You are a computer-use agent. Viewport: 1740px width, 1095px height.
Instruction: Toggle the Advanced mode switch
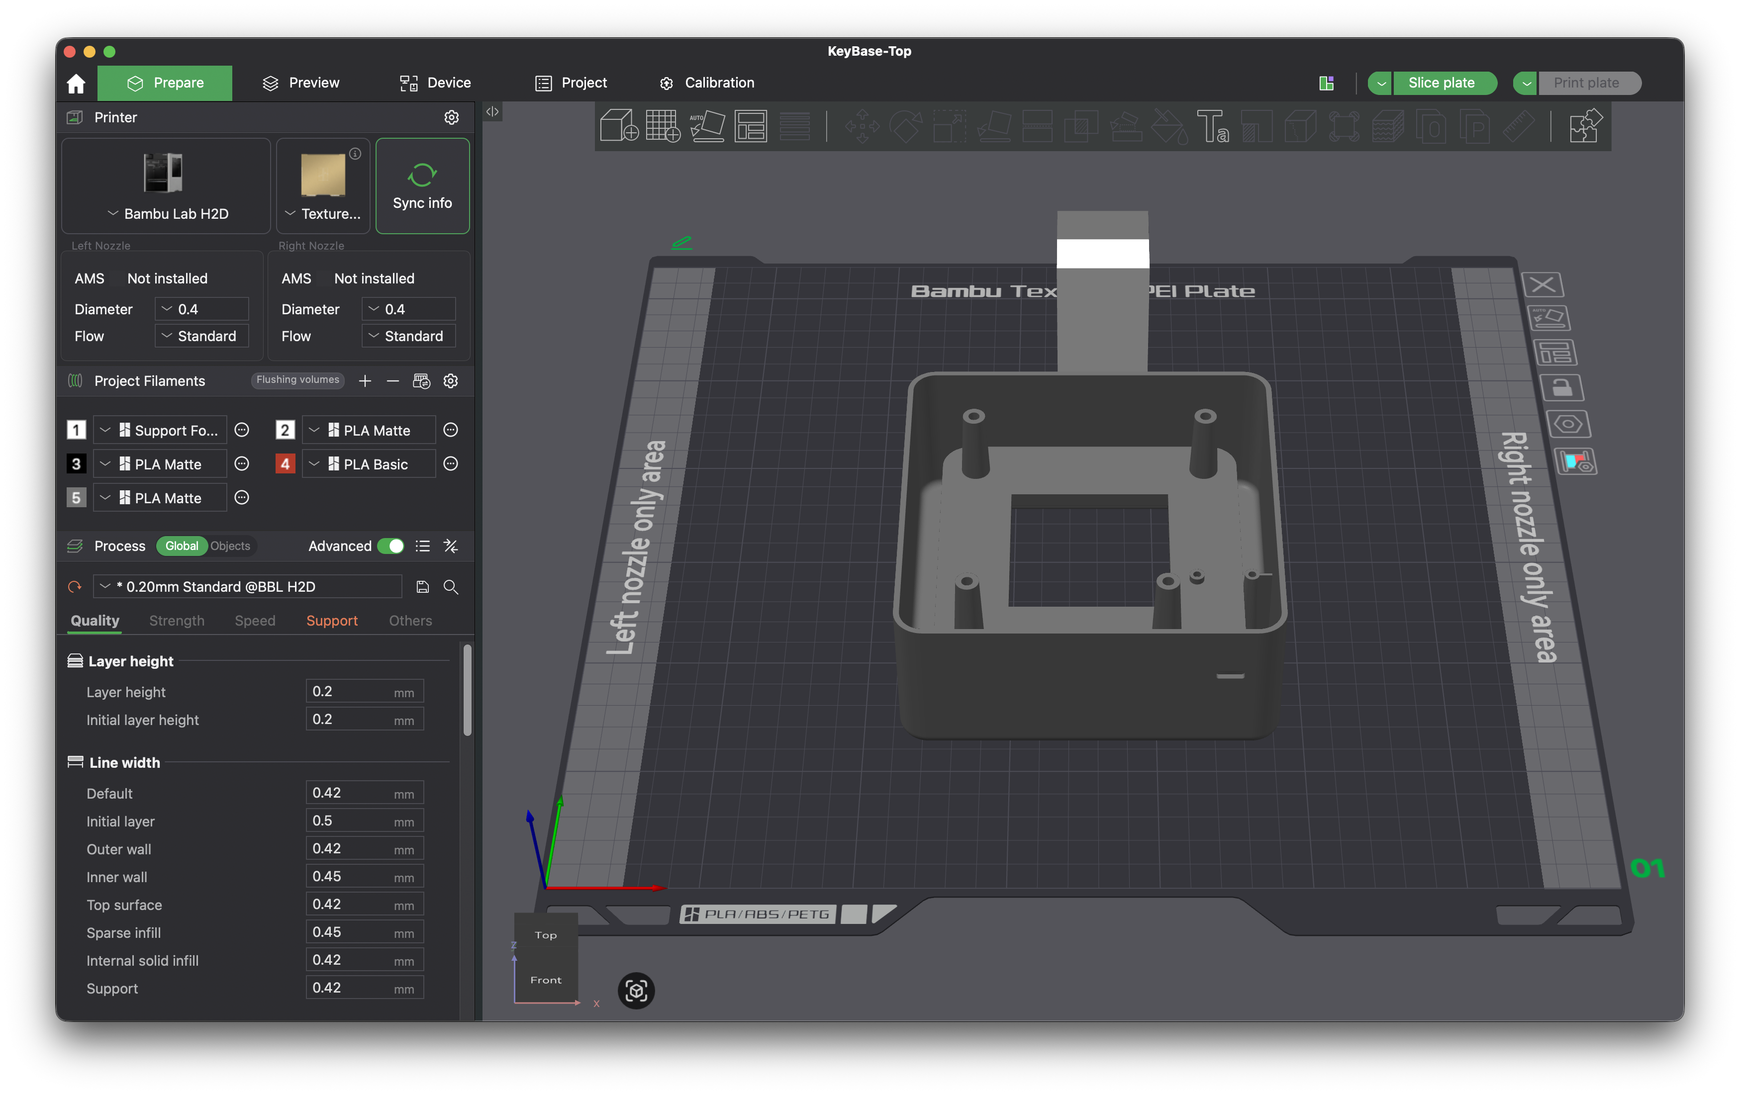pos(391,546)
